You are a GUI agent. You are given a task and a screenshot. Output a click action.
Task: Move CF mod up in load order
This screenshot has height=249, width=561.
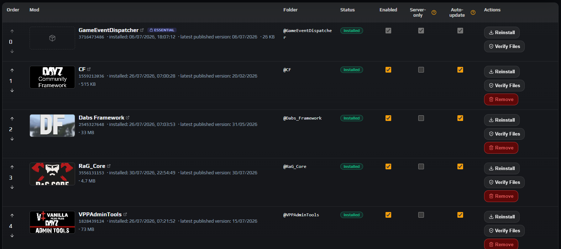(x=12, y=70)
